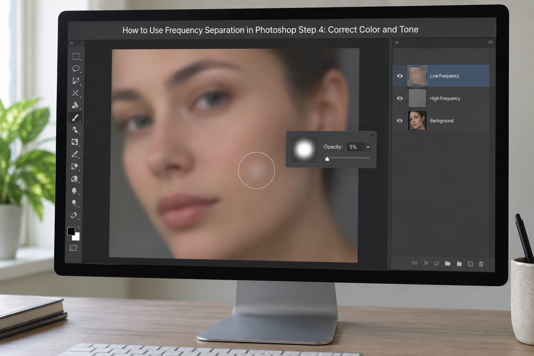This screenshot has width=534, height=356.
Task: Select the eraser-in-square tool
Action: click(74, 167)
